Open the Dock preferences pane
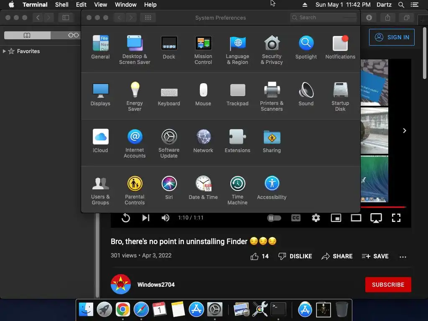The height and width of the screenshot is (321, 428). click(x=169, y=47)
